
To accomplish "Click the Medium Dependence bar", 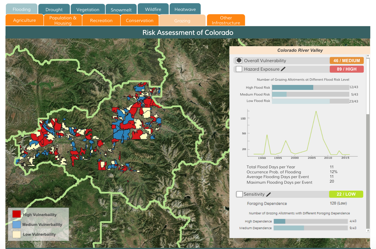I will pos(311,228).
